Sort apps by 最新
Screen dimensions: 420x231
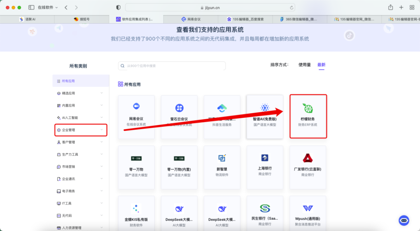[322, 65]
